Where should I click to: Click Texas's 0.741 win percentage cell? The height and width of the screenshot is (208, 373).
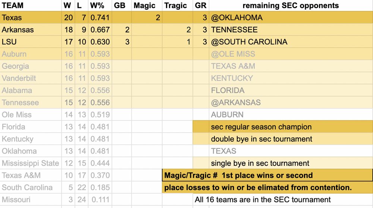(x=100, y=18)
